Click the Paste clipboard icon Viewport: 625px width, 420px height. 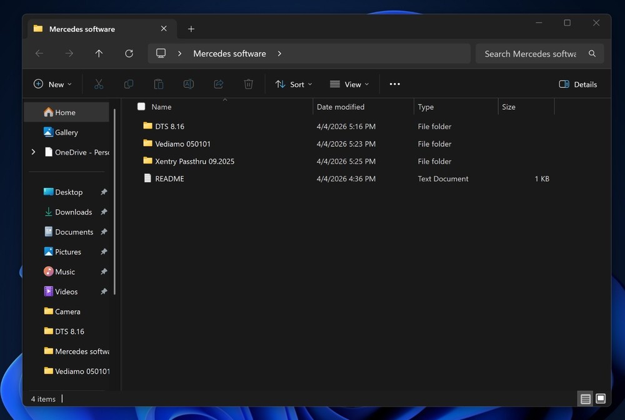tap(159, 84)
